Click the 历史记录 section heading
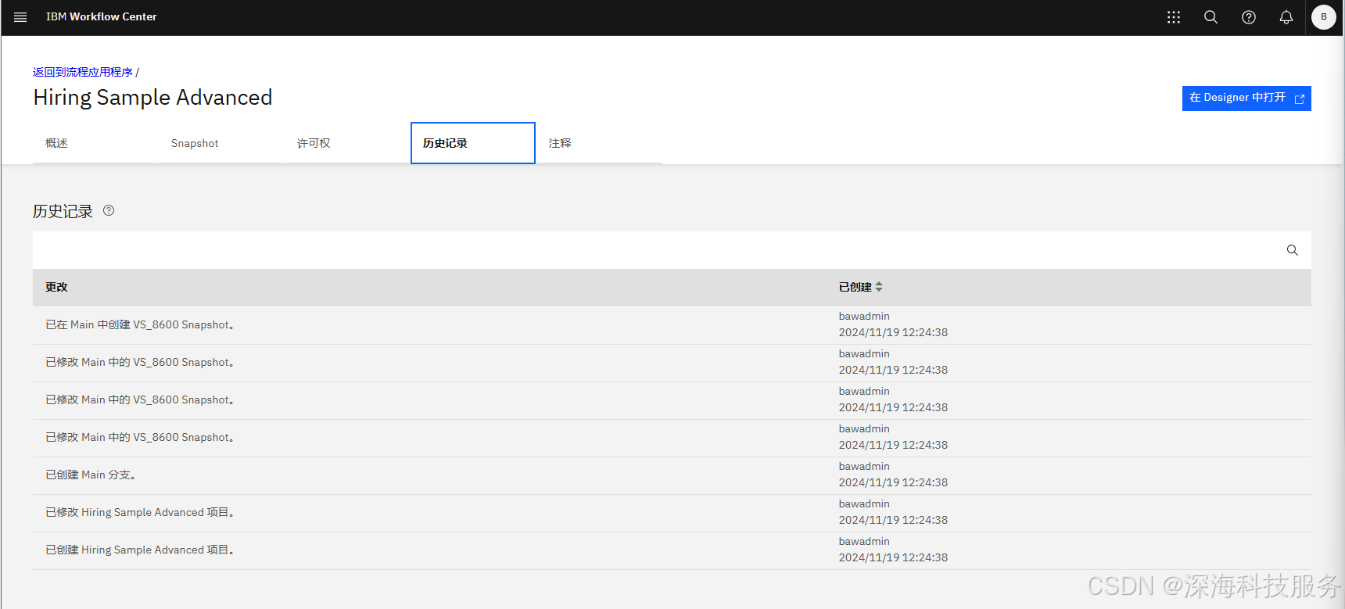The image size is (1345, 609). tap(63, 211)
